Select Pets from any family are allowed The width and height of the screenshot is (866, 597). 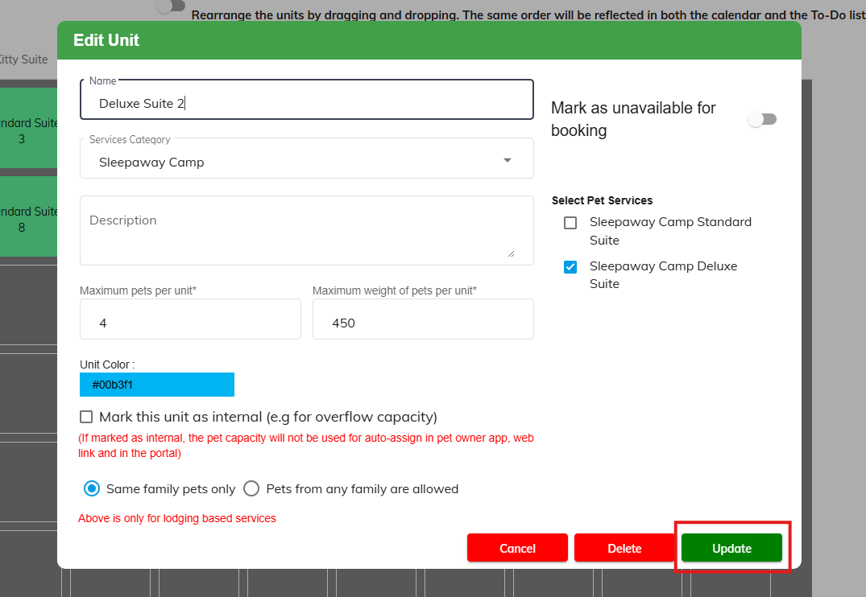pyautogui.click(x=251, y=489)
